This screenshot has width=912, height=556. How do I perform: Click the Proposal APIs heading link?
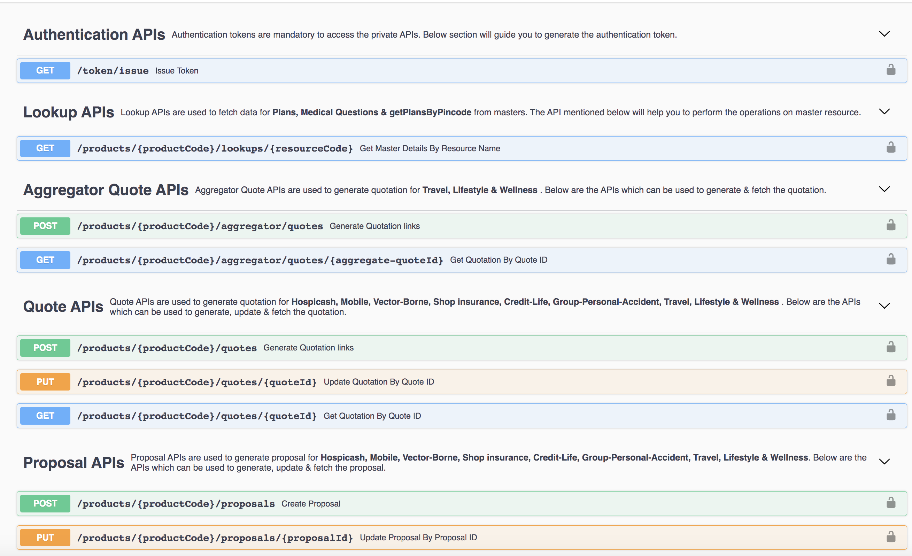tap(74, 463)
